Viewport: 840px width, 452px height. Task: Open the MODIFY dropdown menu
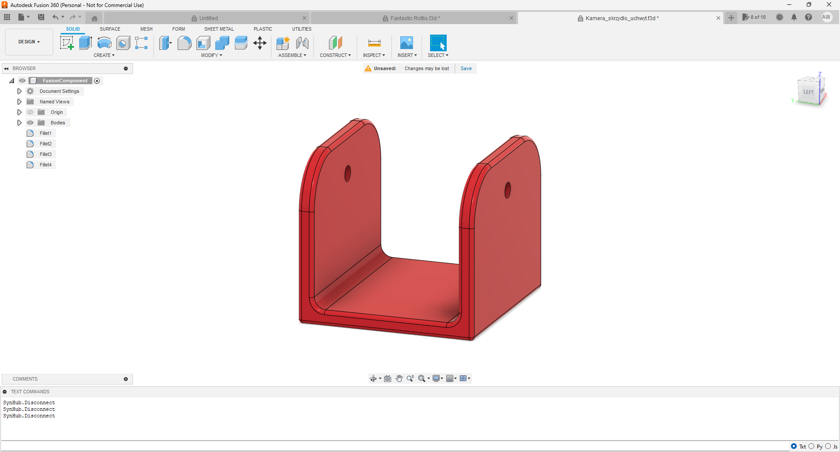212,55
